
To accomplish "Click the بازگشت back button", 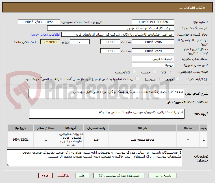I will 64,175.
